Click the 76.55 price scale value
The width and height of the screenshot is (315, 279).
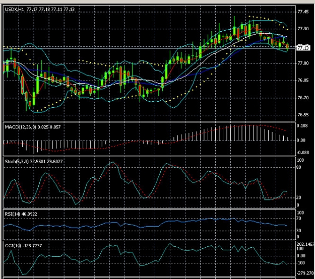(303, 115)
